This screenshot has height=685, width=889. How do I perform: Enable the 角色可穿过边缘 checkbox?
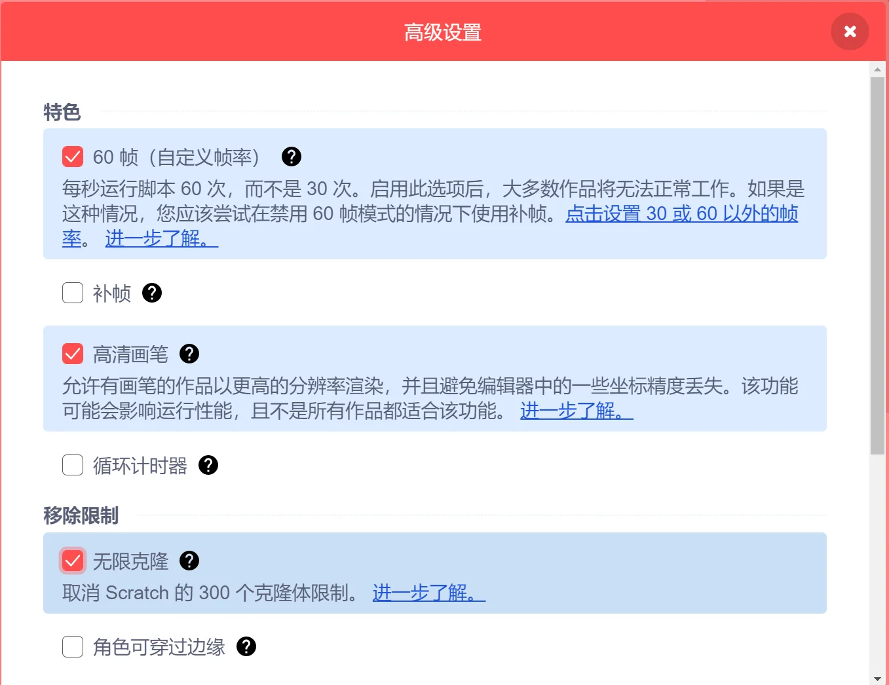[72, 646]
